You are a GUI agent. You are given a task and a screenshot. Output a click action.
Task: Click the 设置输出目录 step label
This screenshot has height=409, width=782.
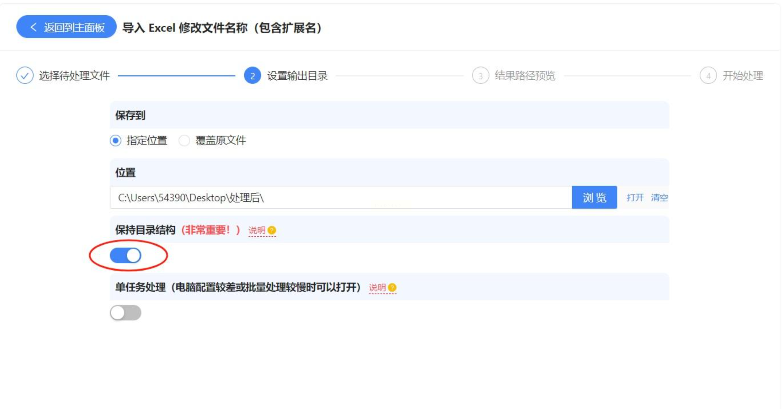(x=297, y=75)
